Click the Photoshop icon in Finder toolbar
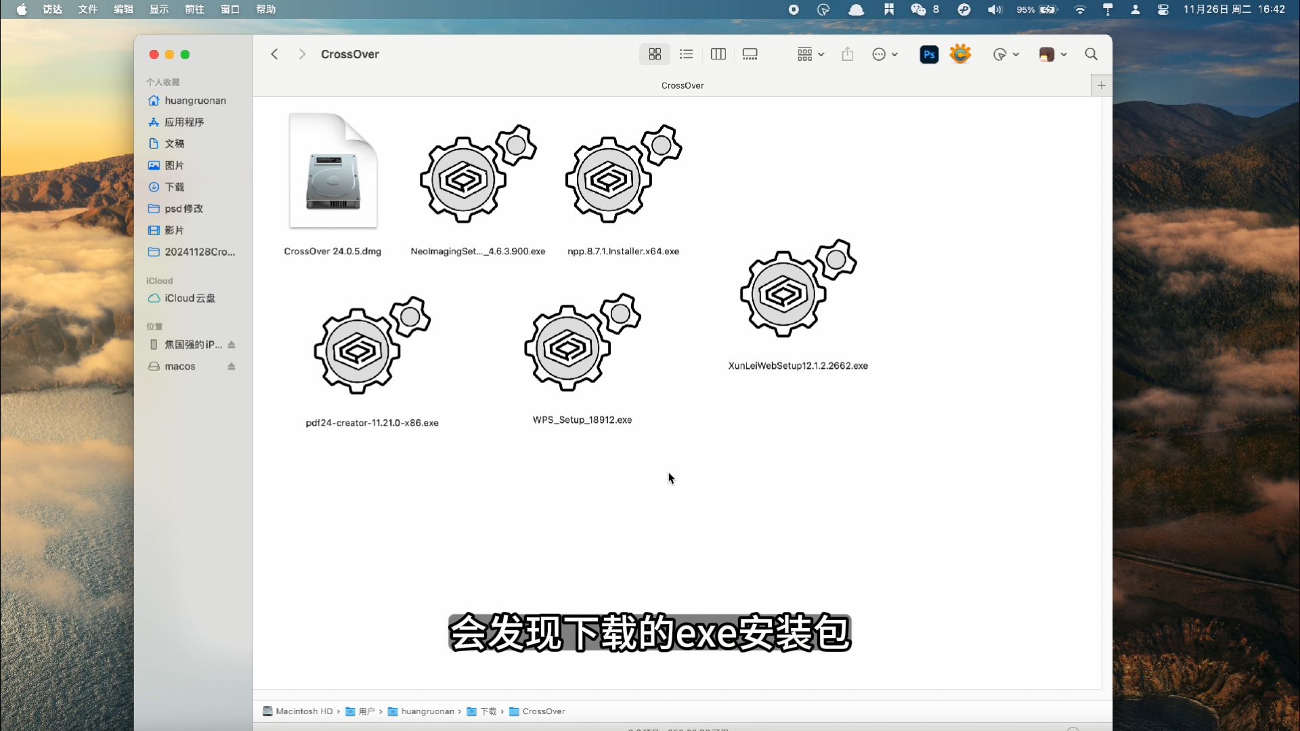 click(929, 54)
